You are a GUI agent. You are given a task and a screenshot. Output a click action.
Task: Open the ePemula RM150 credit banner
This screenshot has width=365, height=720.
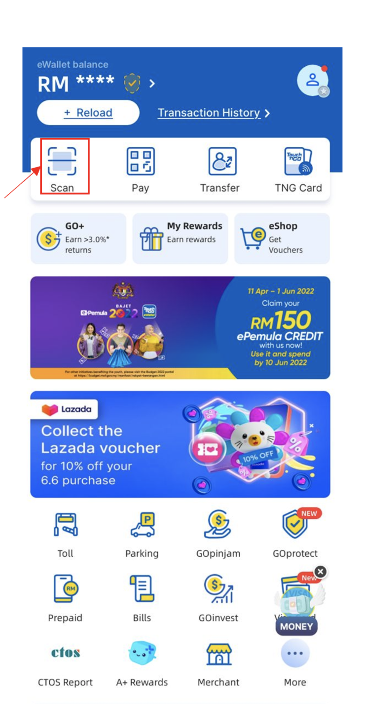180,327
